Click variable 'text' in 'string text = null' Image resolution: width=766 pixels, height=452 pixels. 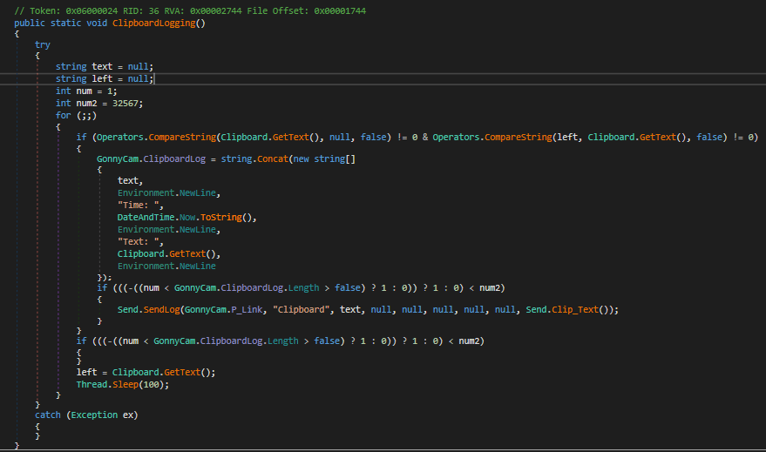click(x=102, y=66)
